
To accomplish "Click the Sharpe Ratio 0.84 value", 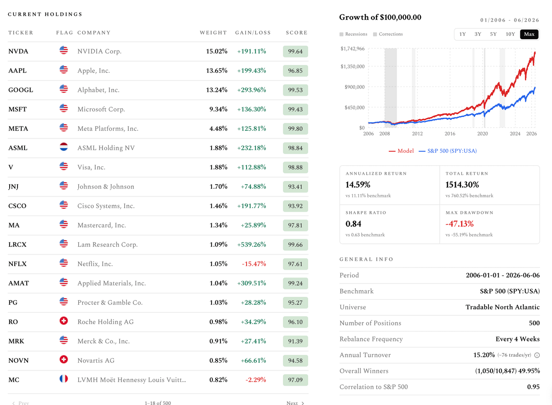I will coord(353,224).
